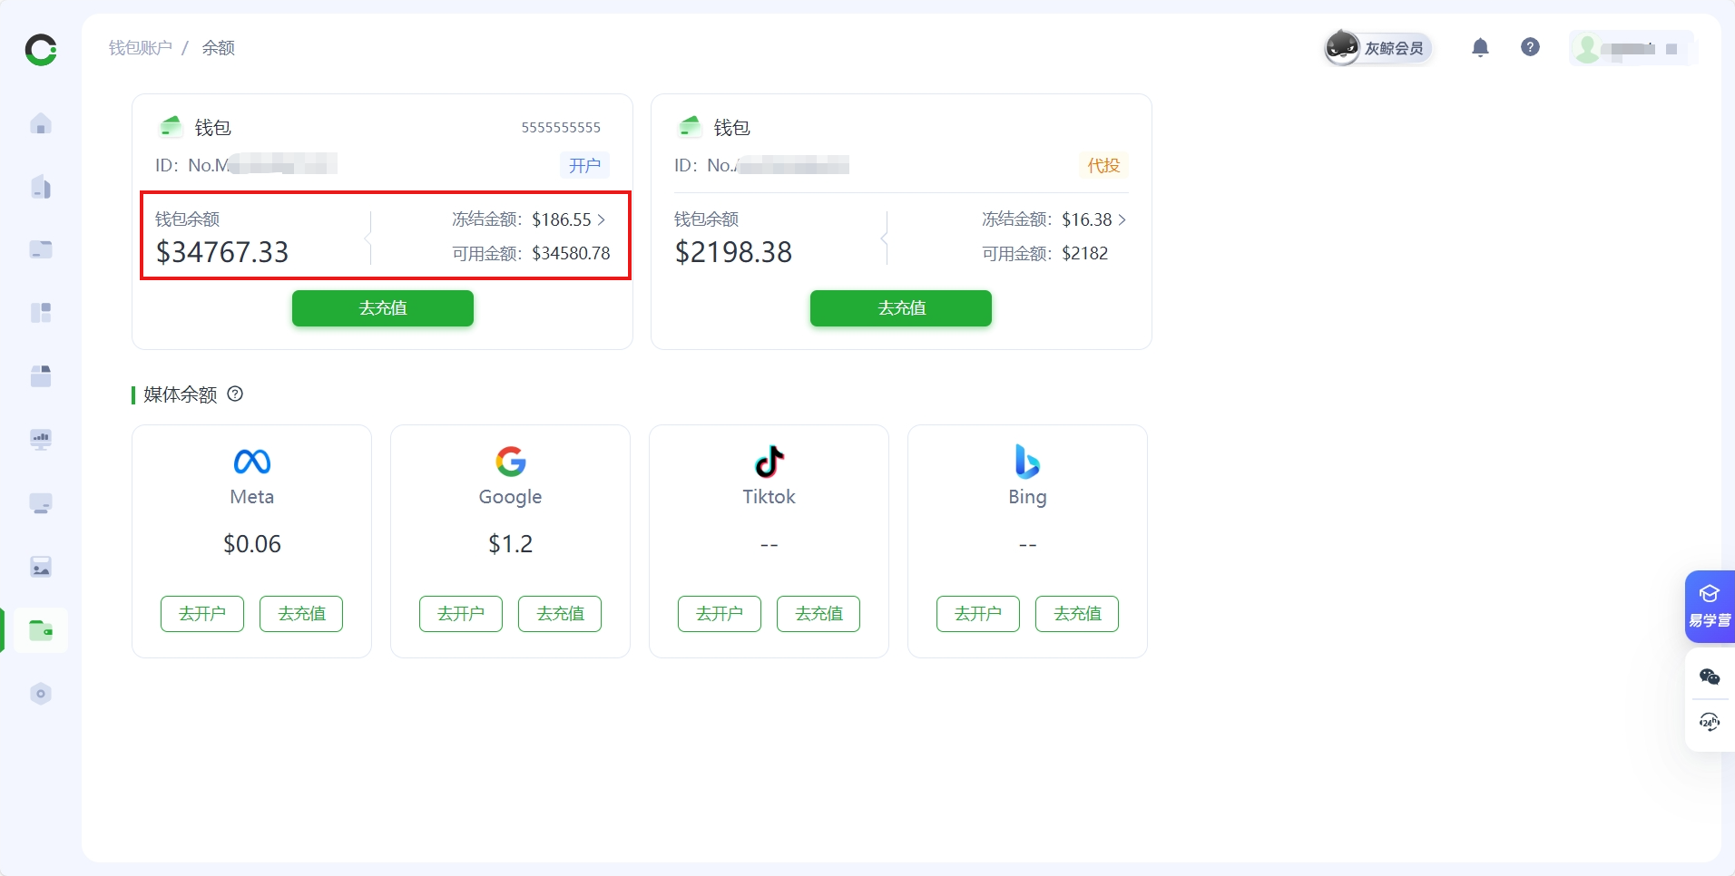Open the 易学营 floating widget
Image resolution: width=1735 pixels, height=876 pixels.
[x=1710, y=606]
